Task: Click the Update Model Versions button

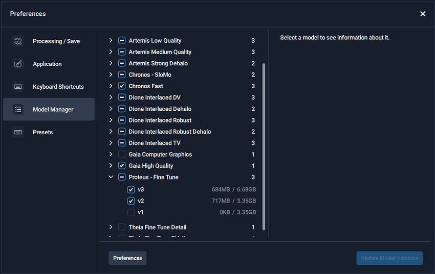Action: [389, 258]
